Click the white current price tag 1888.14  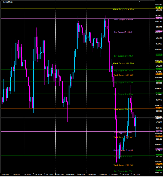159,118
